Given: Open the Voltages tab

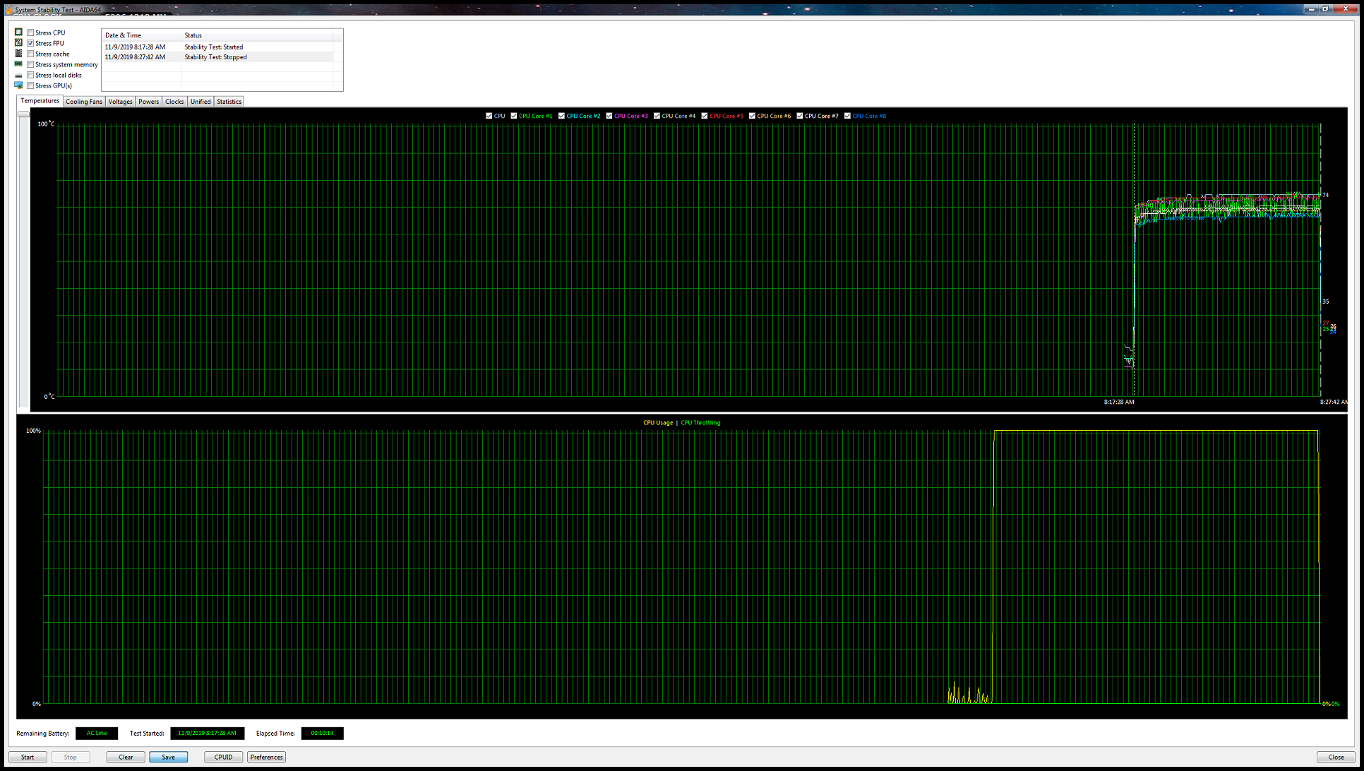Looking at the screenshot, I should [x=121, y=102].
